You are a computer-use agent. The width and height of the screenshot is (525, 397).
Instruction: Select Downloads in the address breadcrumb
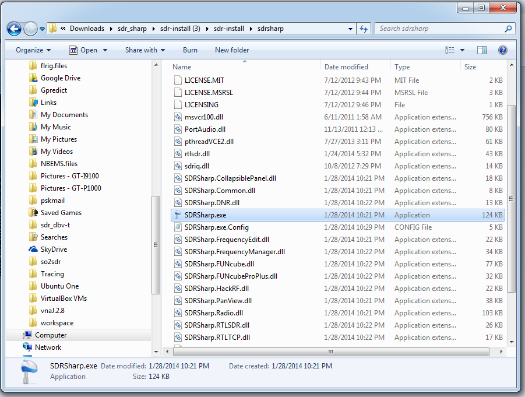pyautogui.click(x=87, y=29)
